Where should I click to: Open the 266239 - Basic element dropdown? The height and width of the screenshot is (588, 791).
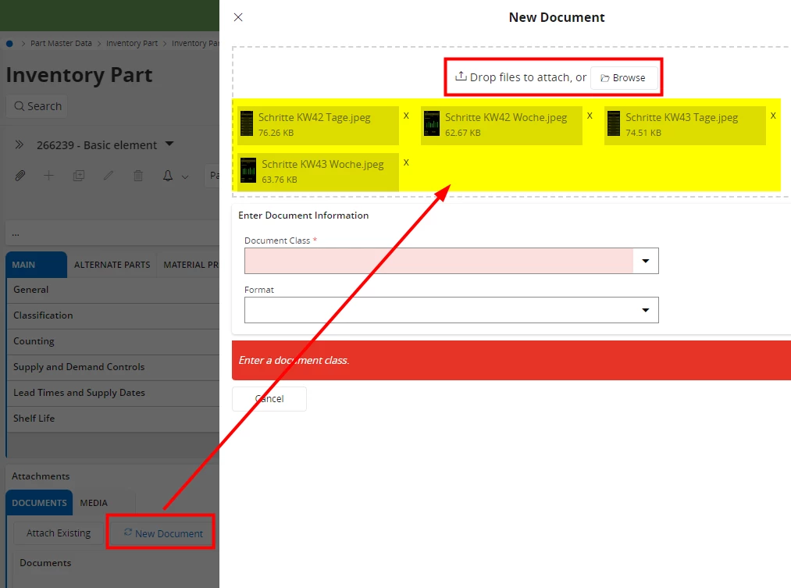(x=169, y=144)
